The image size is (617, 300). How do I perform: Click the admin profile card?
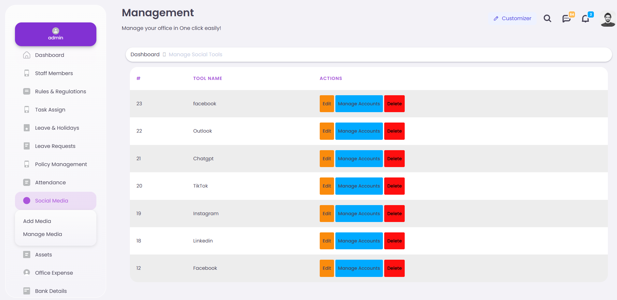point(56,34)
